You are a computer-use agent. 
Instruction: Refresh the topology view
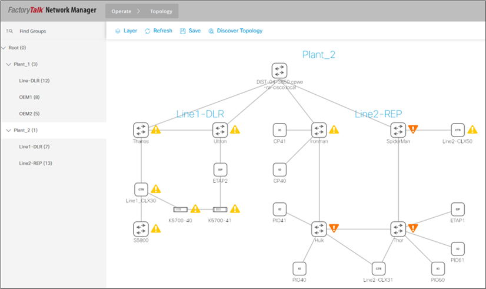[x=158, y=31]
